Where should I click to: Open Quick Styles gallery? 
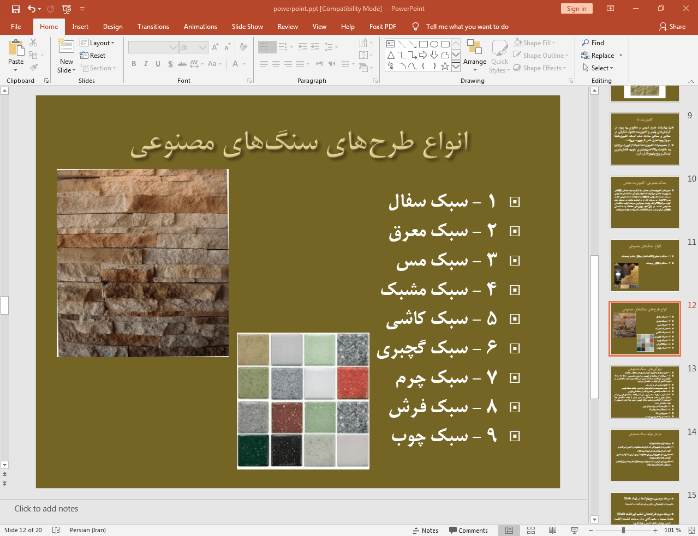(499, 56)
